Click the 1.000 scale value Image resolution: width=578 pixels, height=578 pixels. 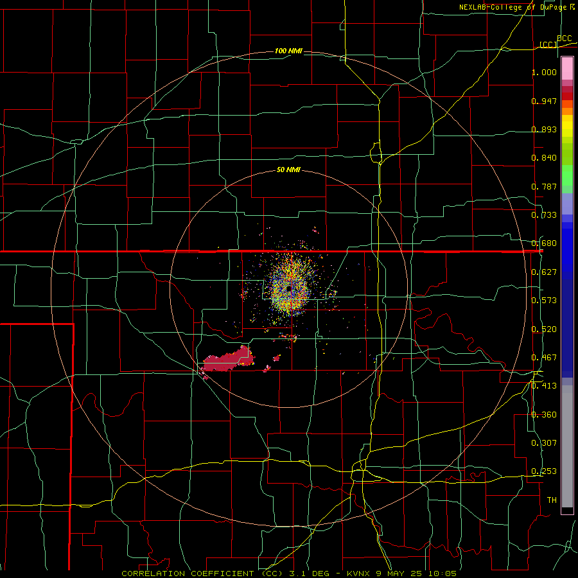(544, 72)
